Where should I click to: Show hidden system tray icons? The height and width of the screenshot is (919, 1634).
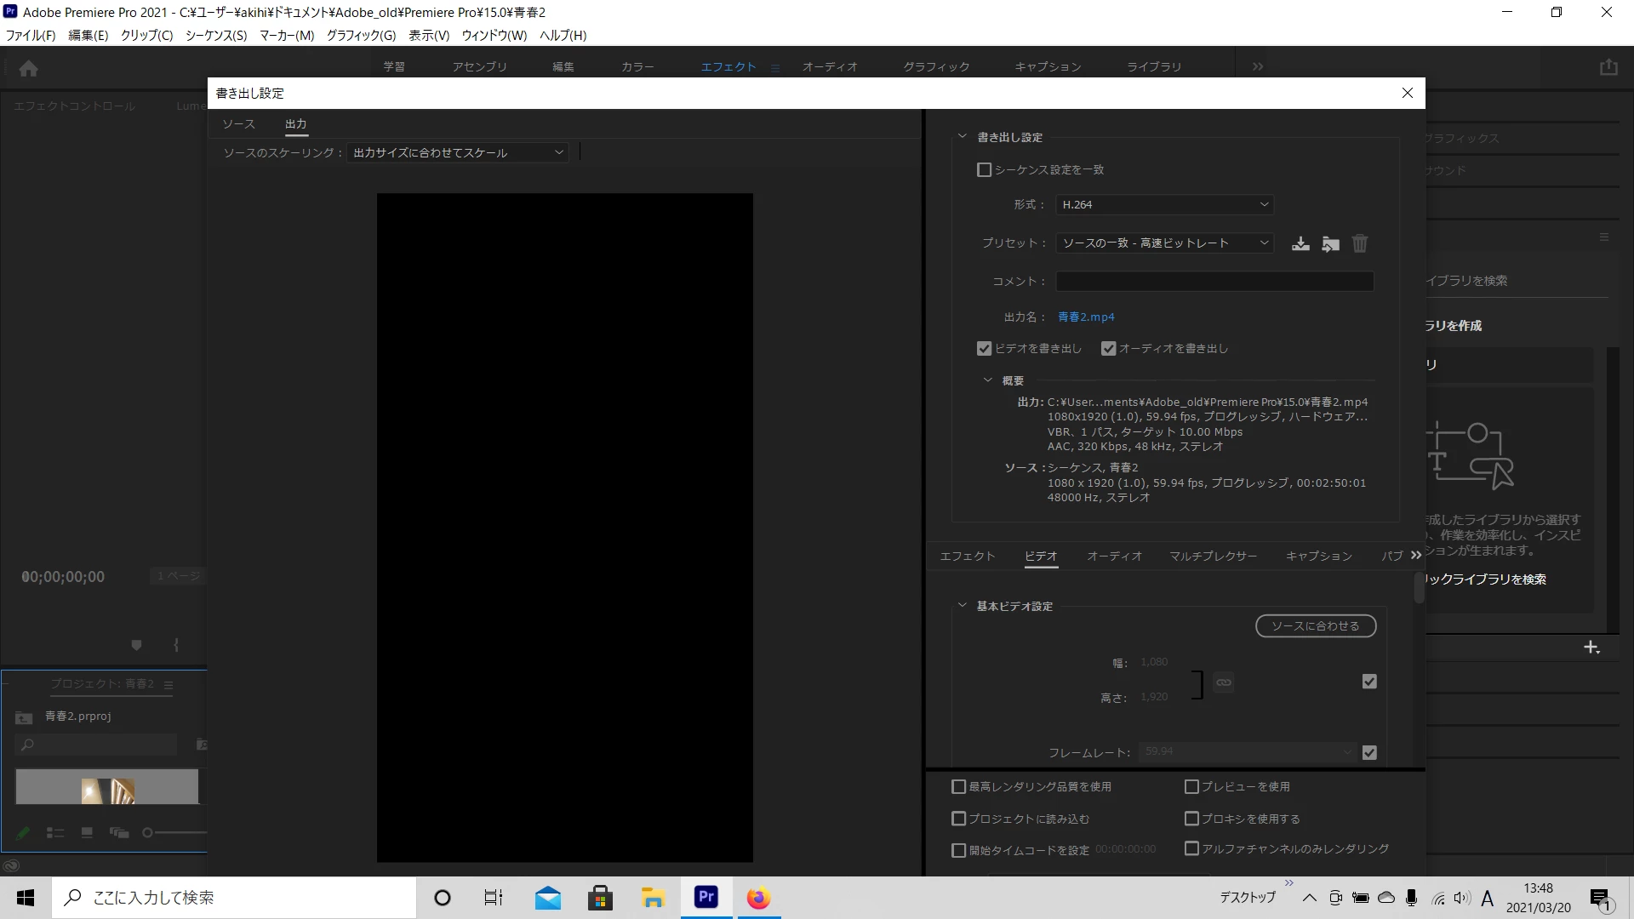click(1309, 898)
